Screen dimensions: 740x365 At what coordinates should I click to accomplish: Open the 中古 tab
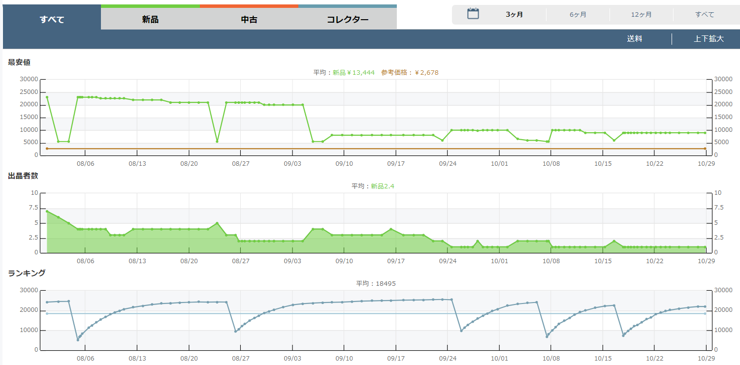tap(249, 20)
